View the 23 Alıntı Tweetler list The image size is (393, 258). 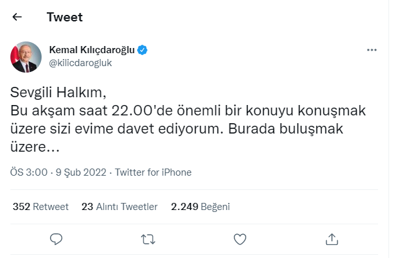(x=120, y=207)
